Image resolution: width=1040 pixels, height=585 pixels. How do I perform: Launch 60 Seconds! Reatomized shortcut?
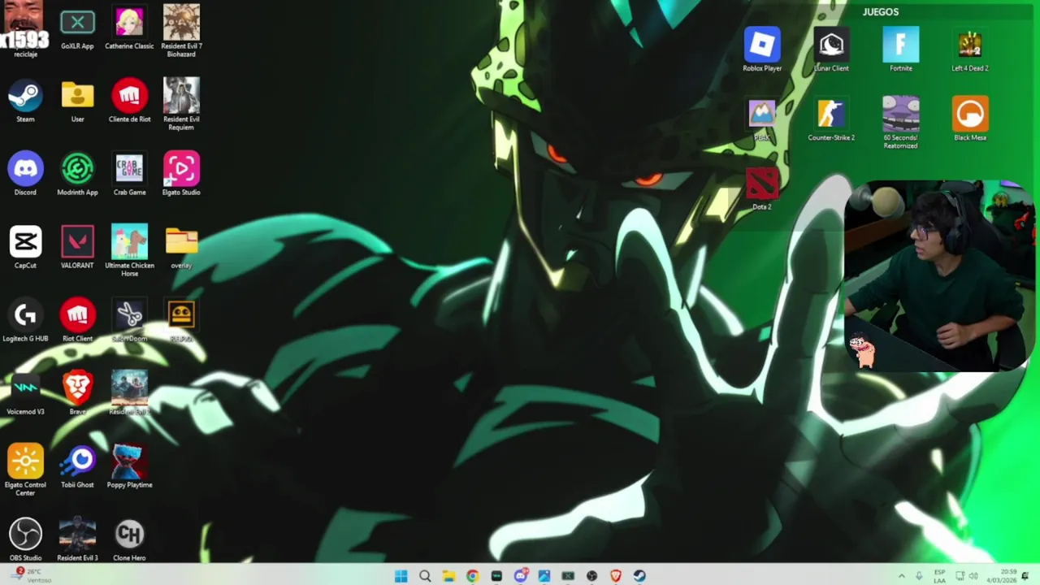[901, 123]
